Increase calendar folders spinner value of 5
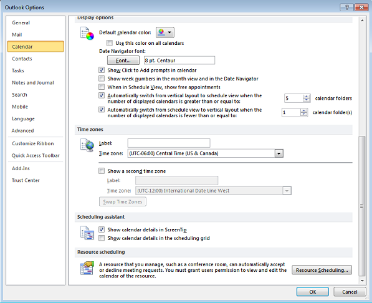 tap(307, 96)
